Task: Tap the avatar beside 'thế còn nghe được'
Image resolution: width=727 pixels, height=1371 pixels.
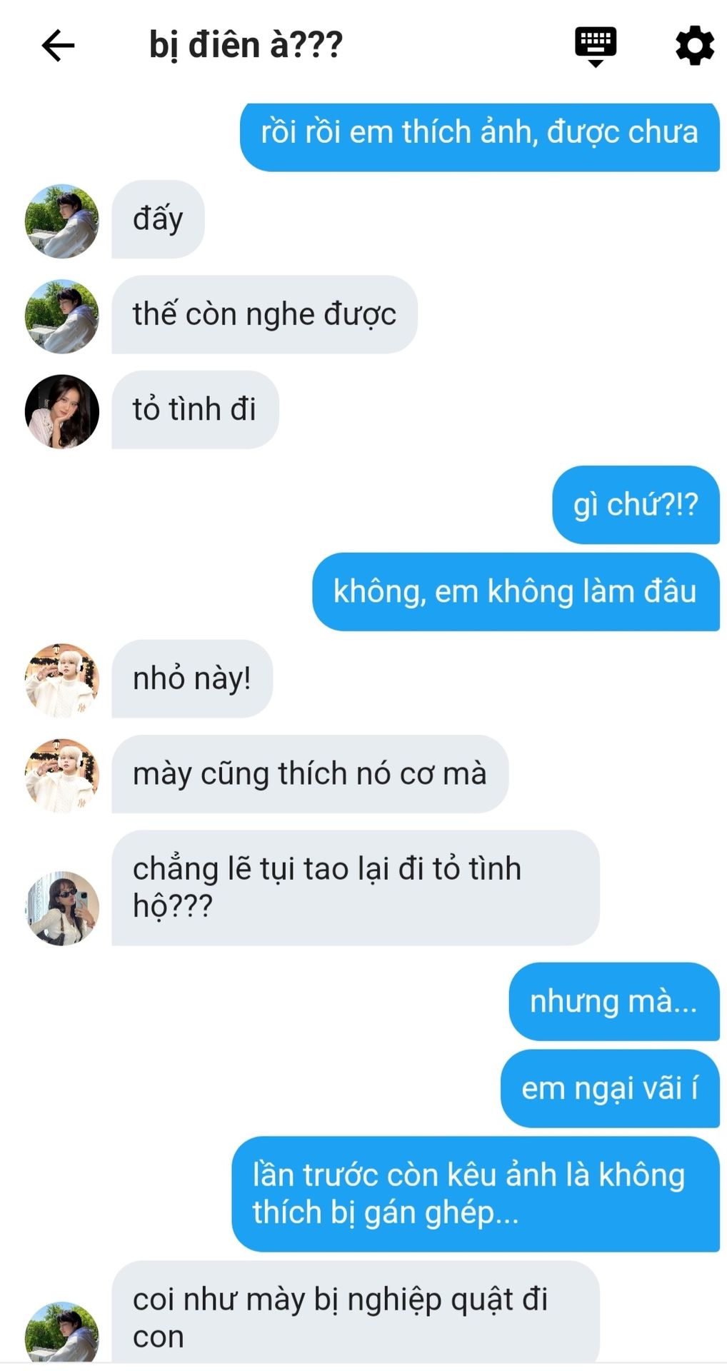Action: click(62, 316)
